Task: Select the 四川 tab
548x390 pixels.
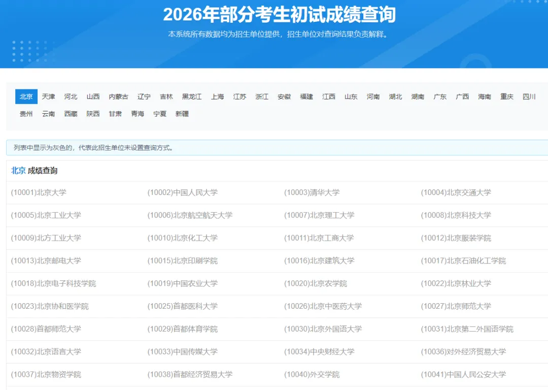Action: (x=529, y=96)
